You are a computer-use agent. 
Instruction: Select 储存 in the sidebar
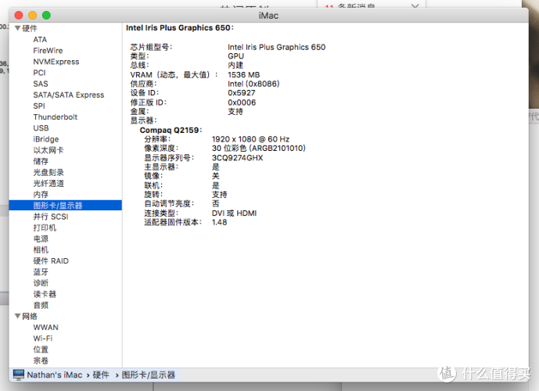click(x=41, y=161)
